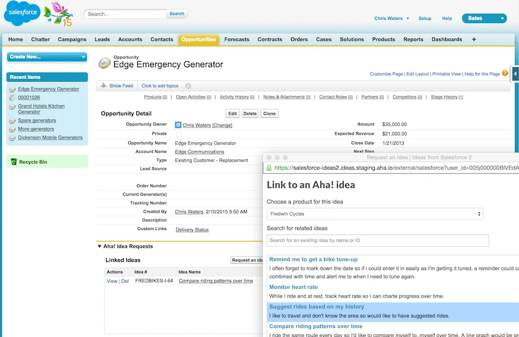Image resolution: width=519 pixels, height=337 pixels.
Task: Collapse the right sidebar arrow handle
Action: point(515,74)
